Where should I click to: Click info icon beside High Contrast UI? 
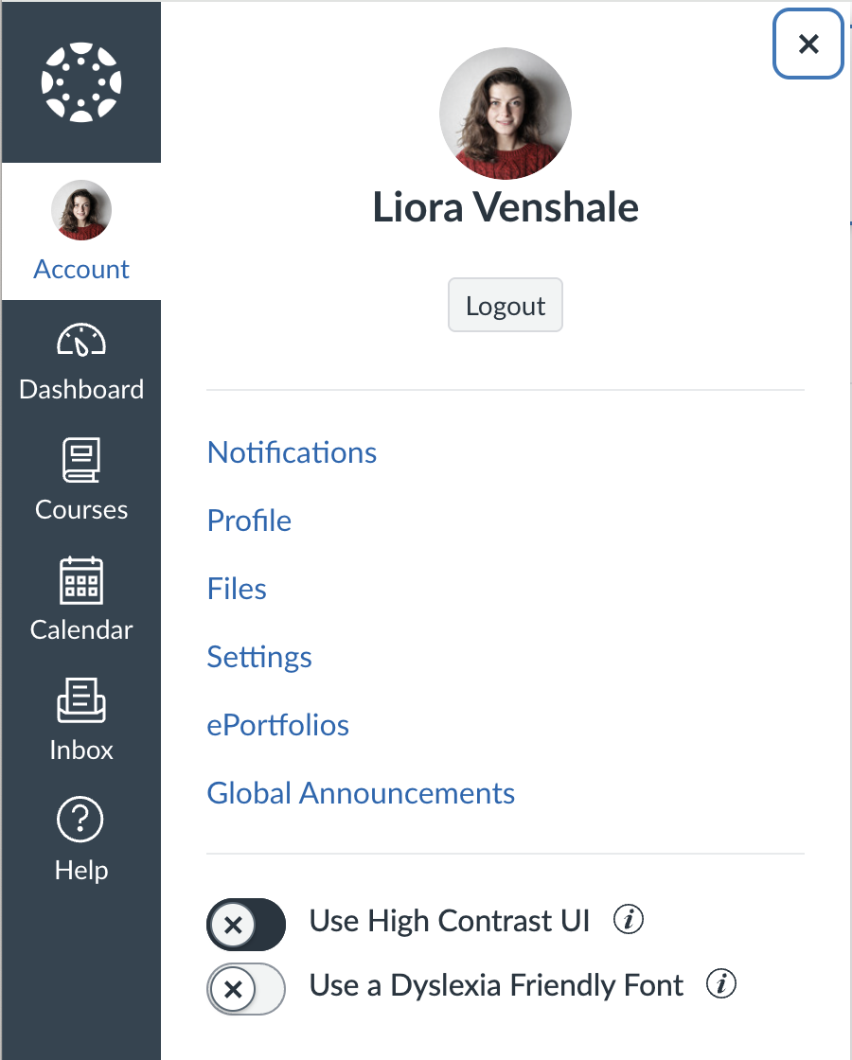tap(629, 920)
